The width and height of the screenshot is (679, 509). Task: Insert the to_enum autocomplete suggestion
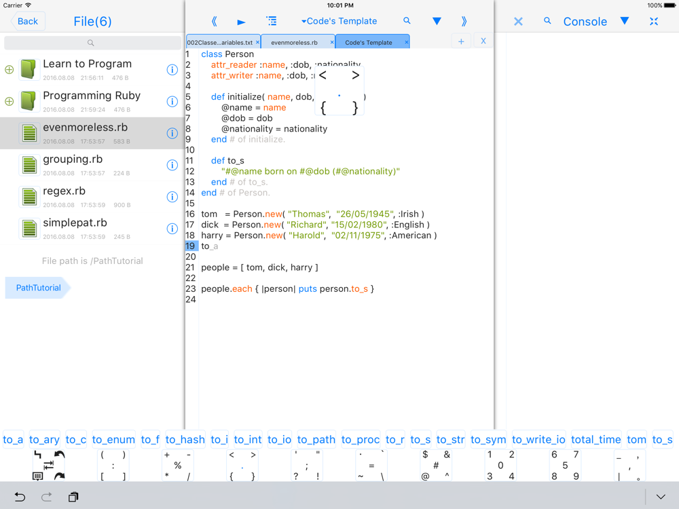point(113,440)
